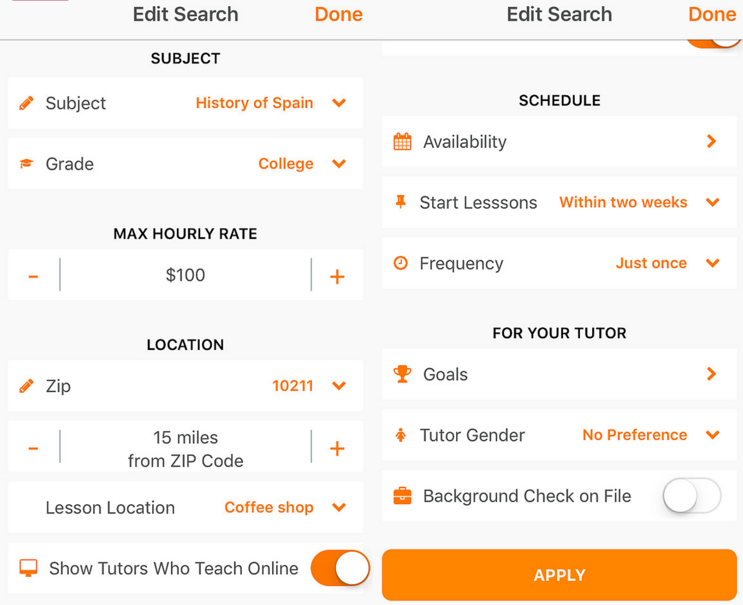Enable Background Check on File toggle
743x605 pixels.
click(x=692, y=496)
